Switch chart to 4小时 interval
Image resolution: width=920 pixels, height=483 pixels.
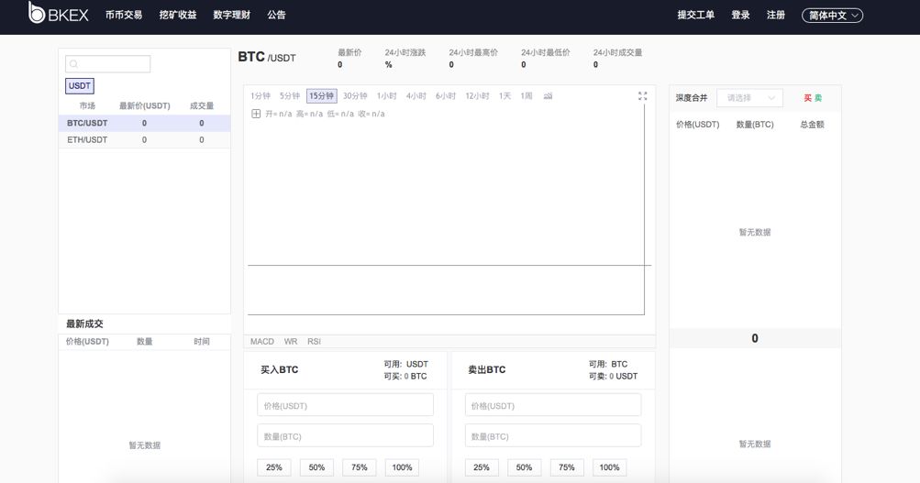tap(416, 95)
